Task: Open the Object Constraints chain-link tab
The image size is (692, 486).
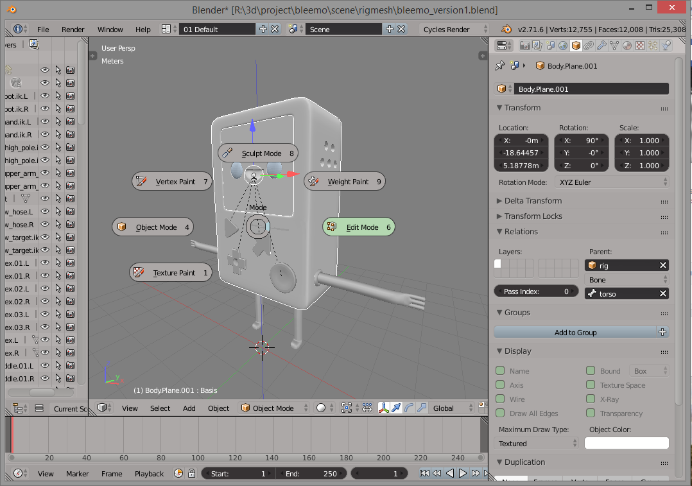Action: coord(589,46)
